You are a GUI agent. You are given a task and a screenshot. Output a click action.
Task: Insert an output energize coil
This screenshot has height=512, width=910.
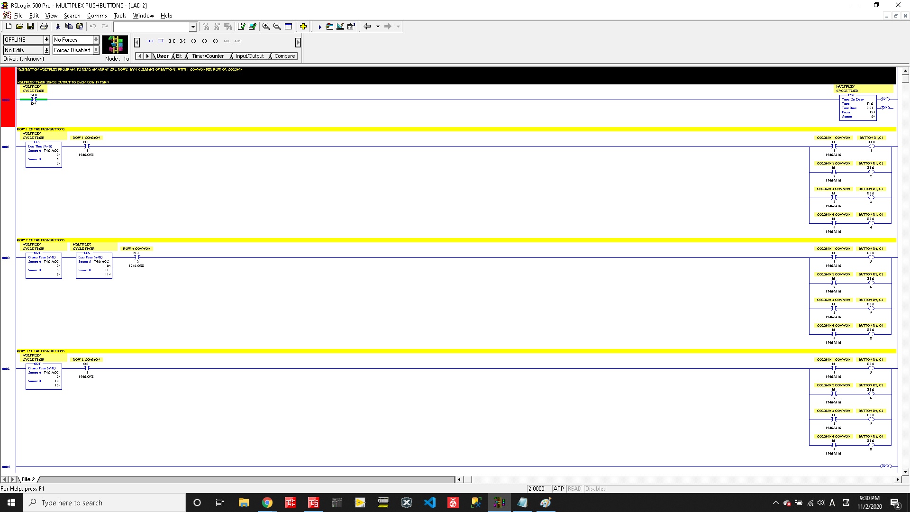click(193, 41)
